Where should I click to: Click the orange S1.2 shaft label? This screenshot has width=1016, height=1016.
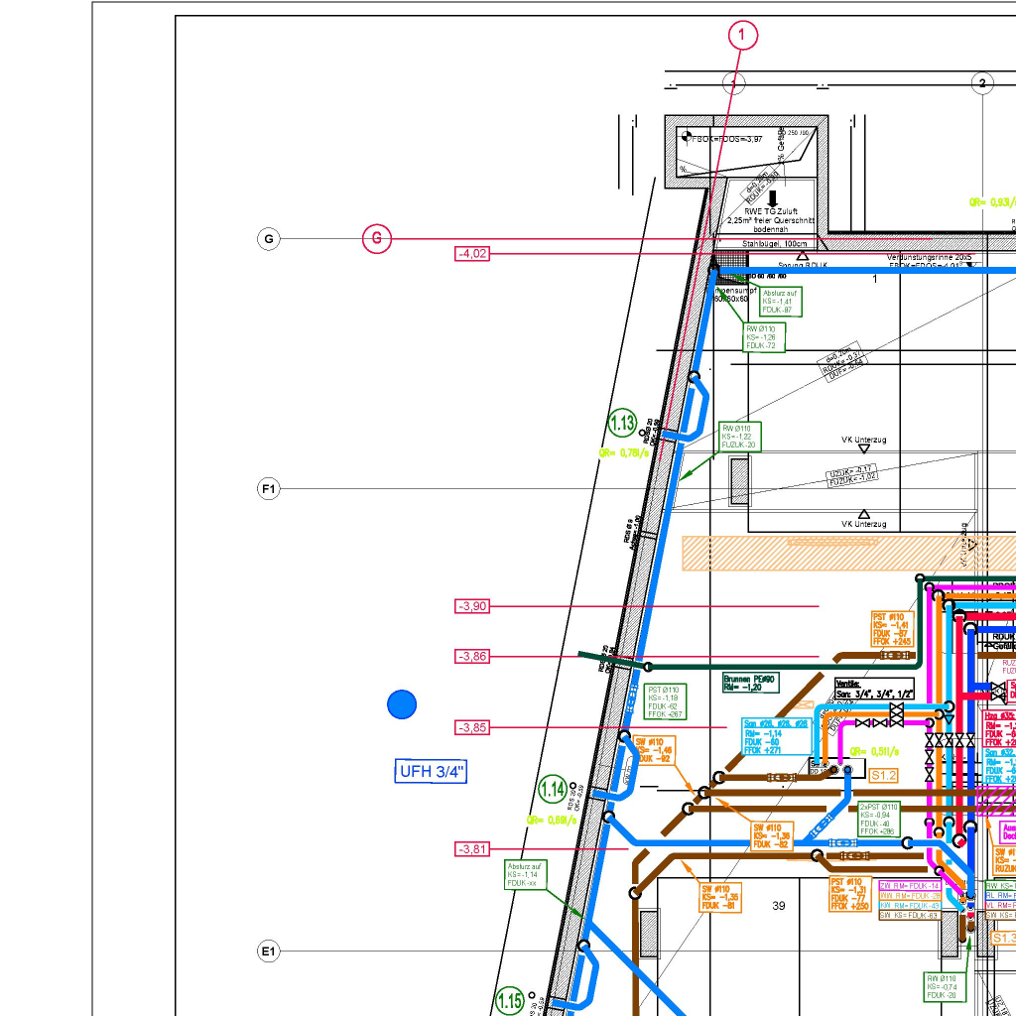click(884, 775)
